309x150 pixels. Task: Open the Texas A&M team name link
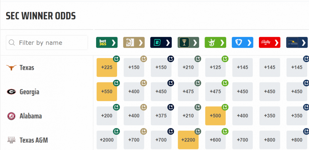pyautogui.click(x=34, y=140)
